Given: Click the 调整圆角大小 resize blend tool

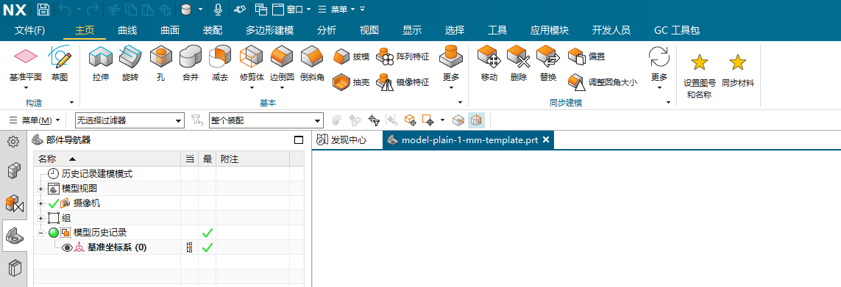Looking at the screenshot, I should click(x=603, y=82).
